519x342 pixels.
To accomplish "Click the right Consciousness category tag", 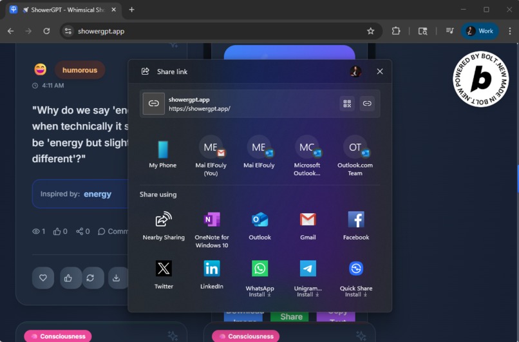I will coord(245,336).
